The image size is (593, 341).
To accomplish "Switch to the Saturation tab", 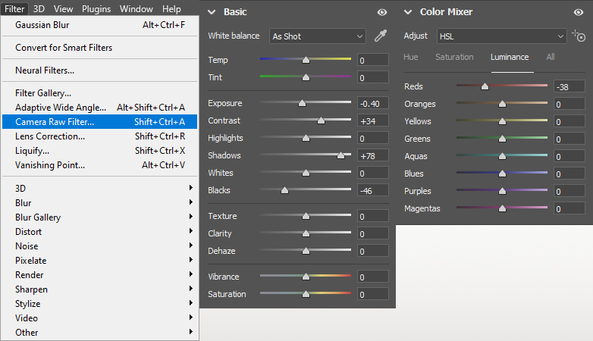I will click(x=454, y=57).
